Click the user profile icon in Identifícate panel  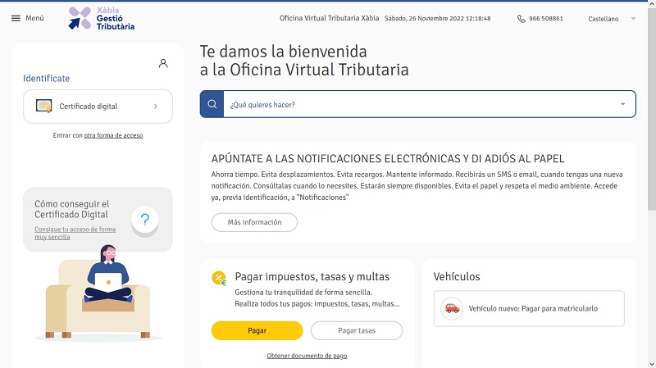(163, 63)
